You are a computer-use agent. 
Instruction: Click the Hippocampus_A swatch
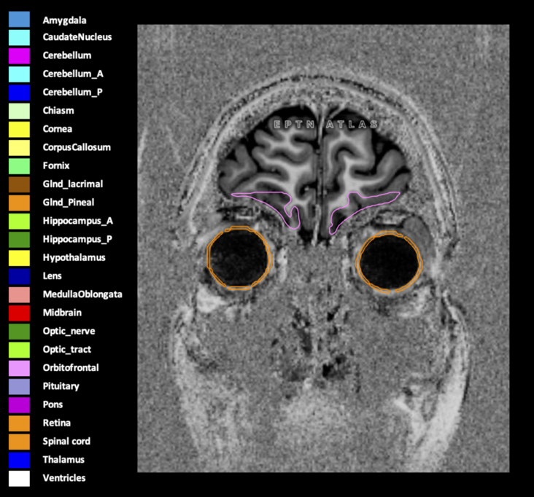19,222
